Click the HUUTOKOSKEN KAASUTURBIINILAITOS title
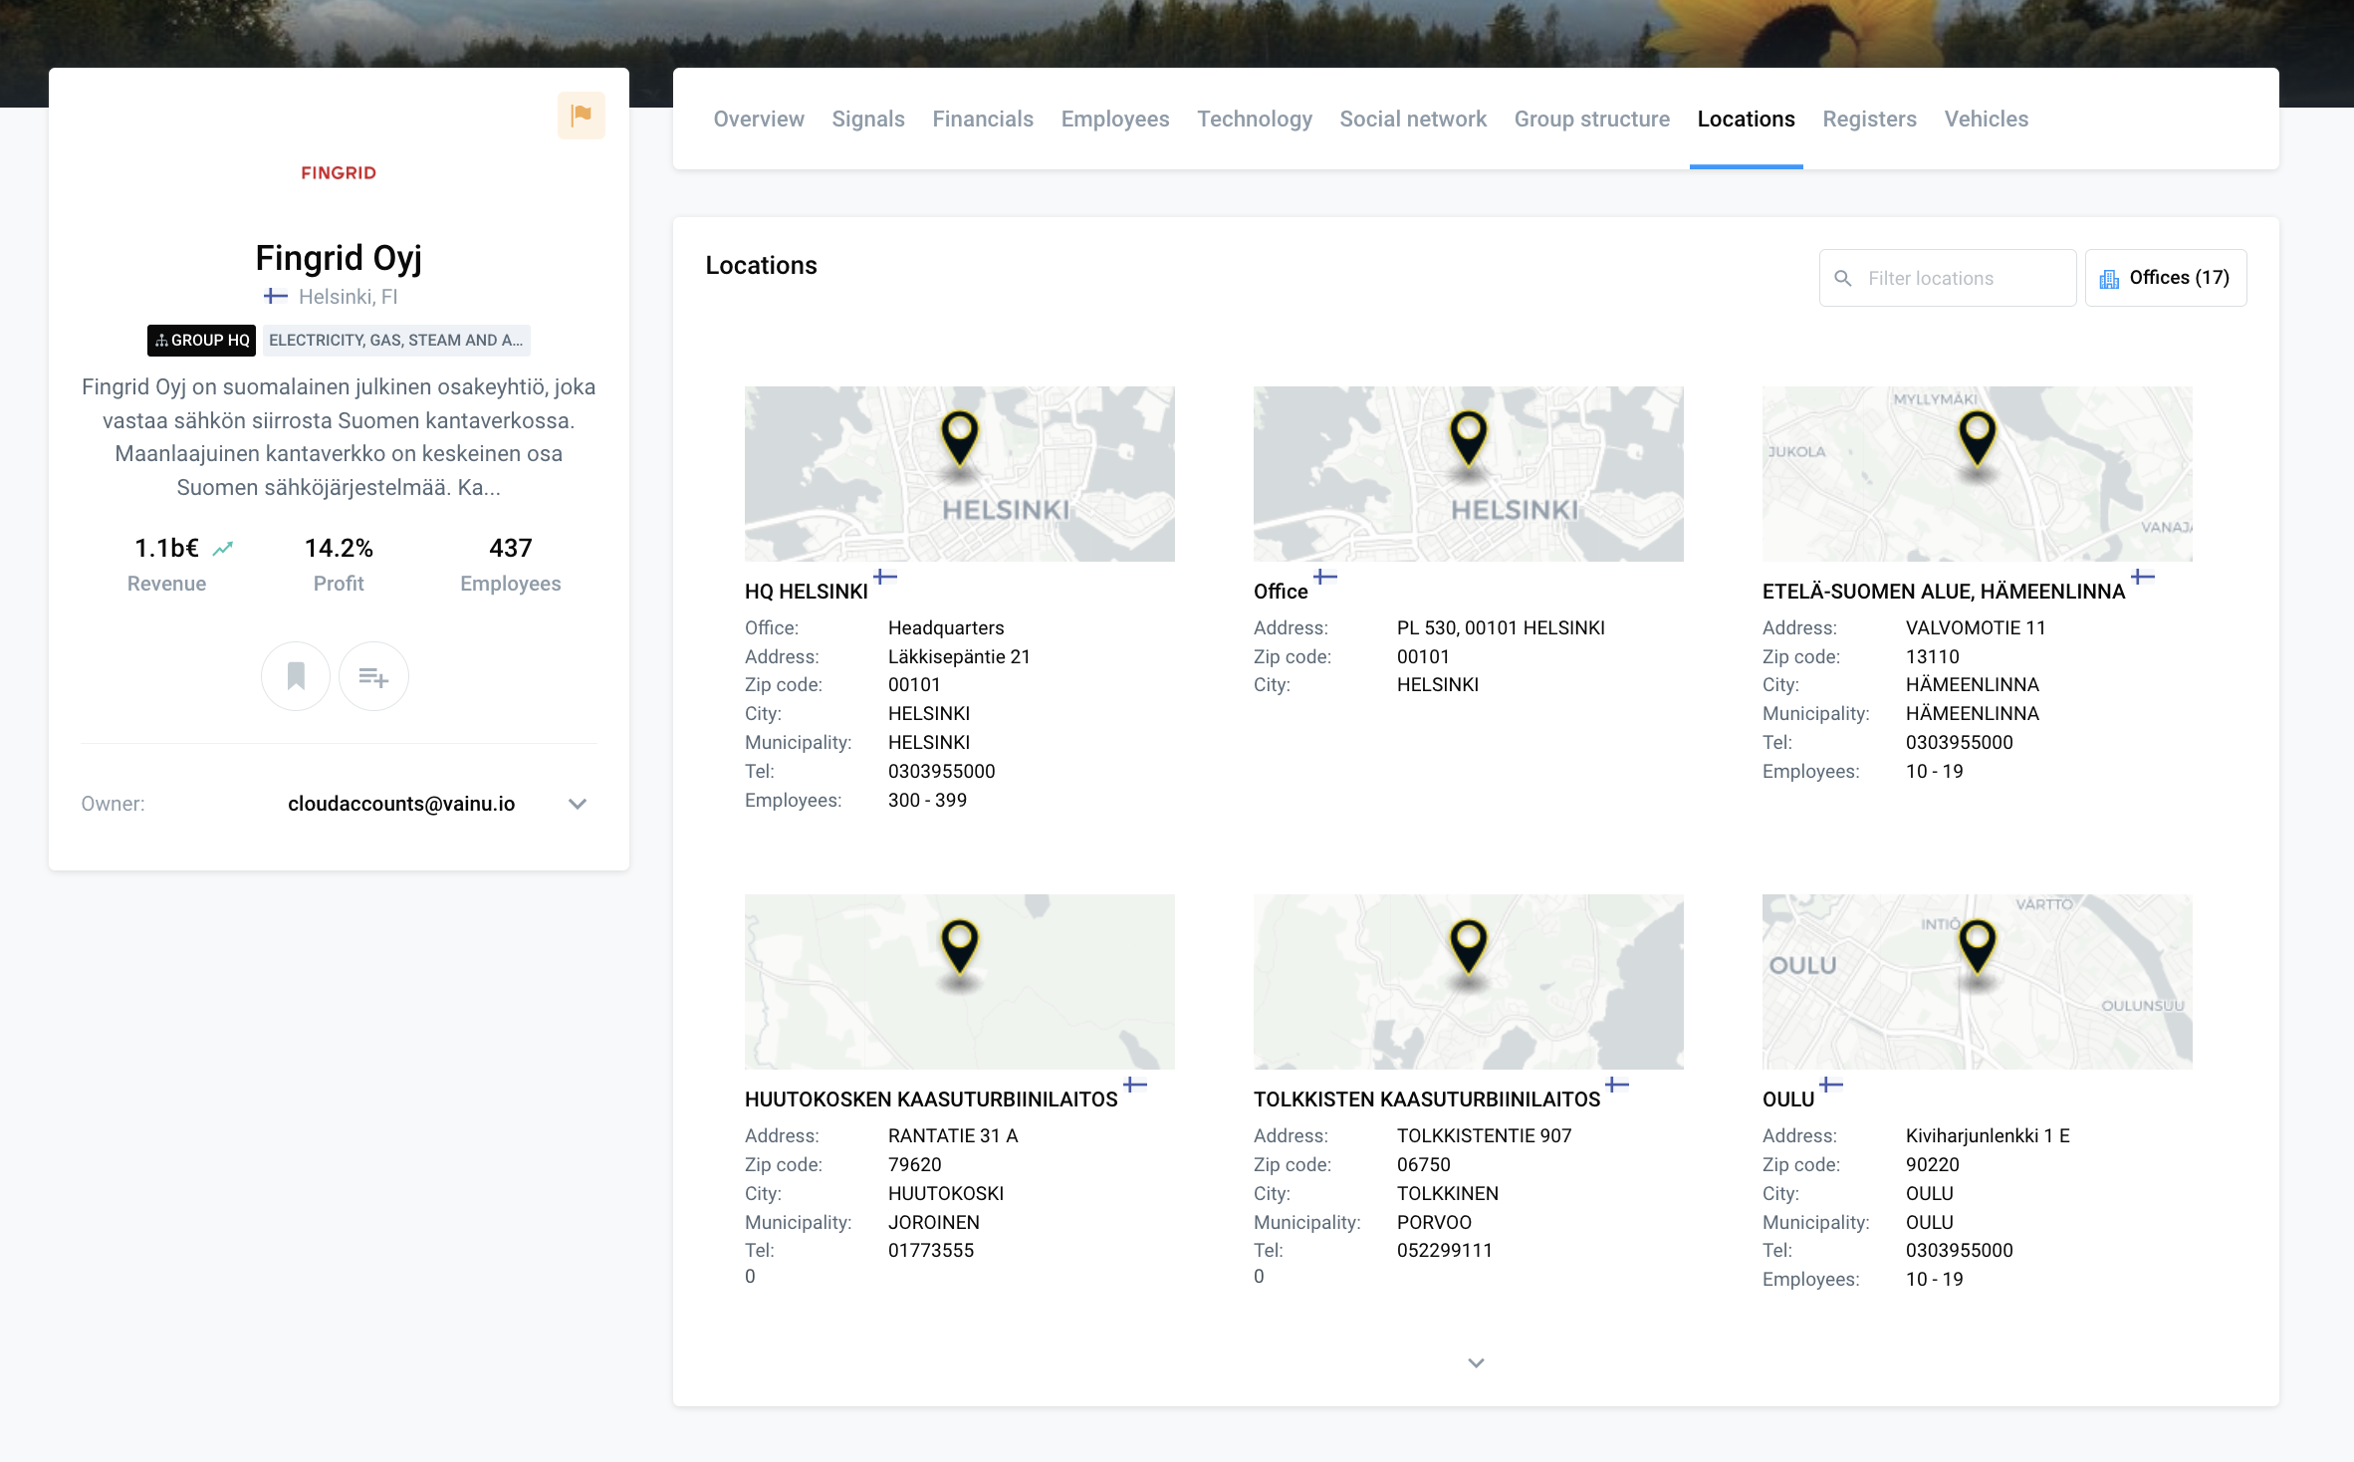2354x1462 pixels. tap(931, 1099)
